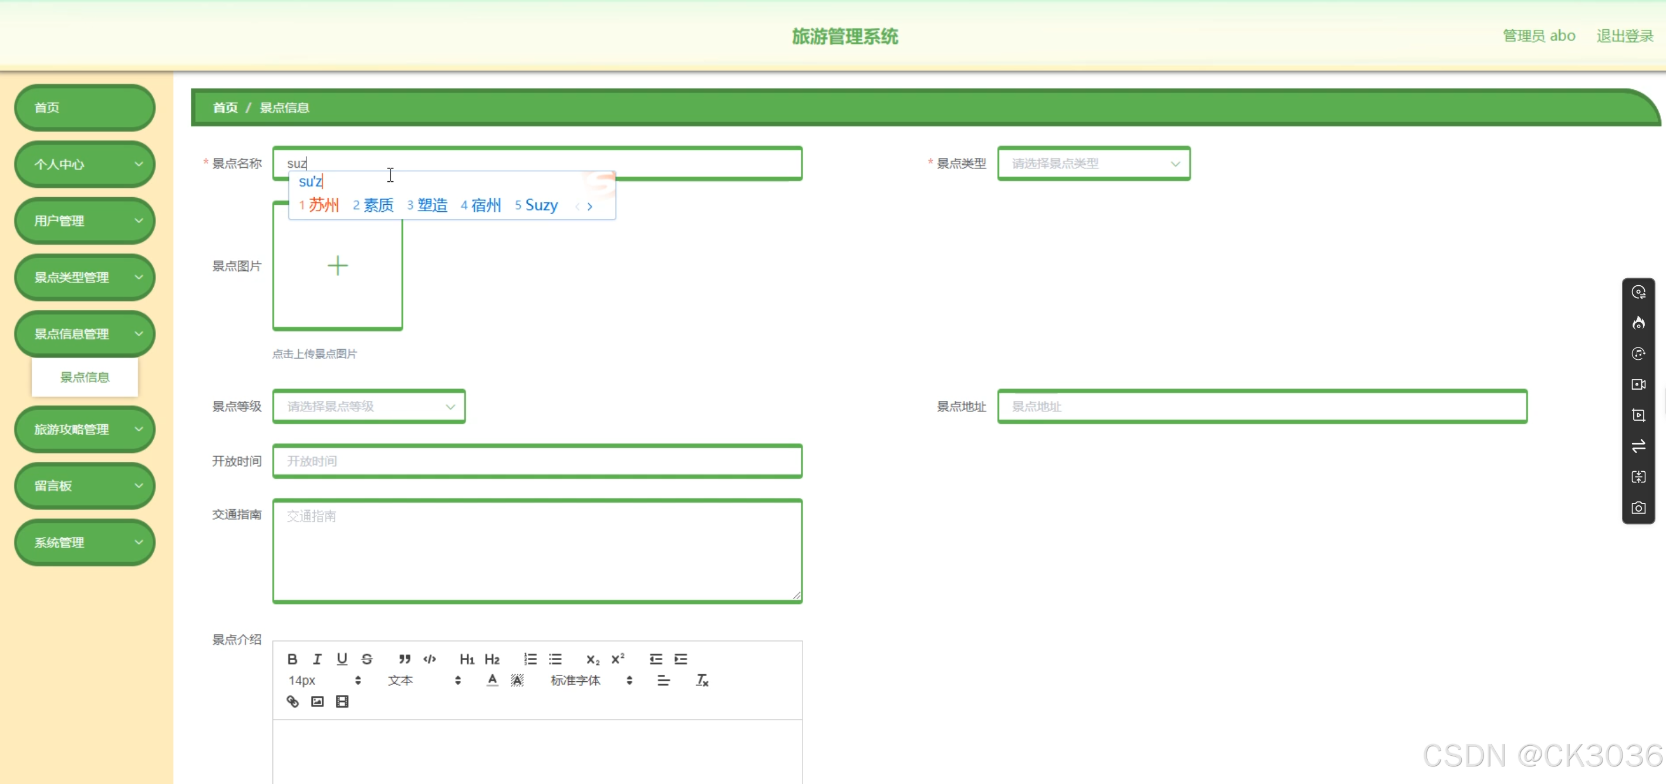The width and height of the screenshot is (1666, 784).
Task: Toggle strikethrough text formatting
Action: [x=367, y=659]
